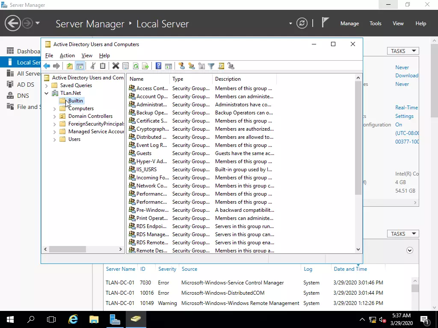Click the Refresh toolbar icon
Image resolution: width=438 pixels, height=328 pixels.
136,66
